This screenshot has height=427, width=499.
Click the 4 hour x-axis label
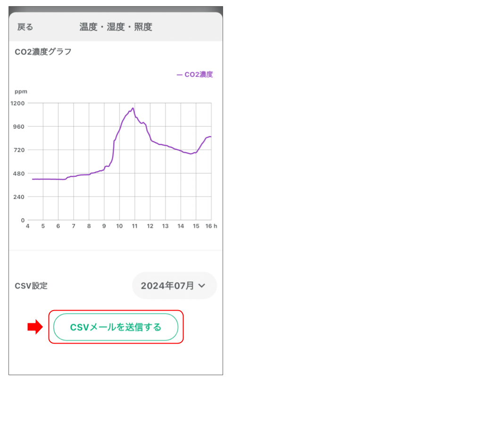pyautogui.click(x=28, y=226)
